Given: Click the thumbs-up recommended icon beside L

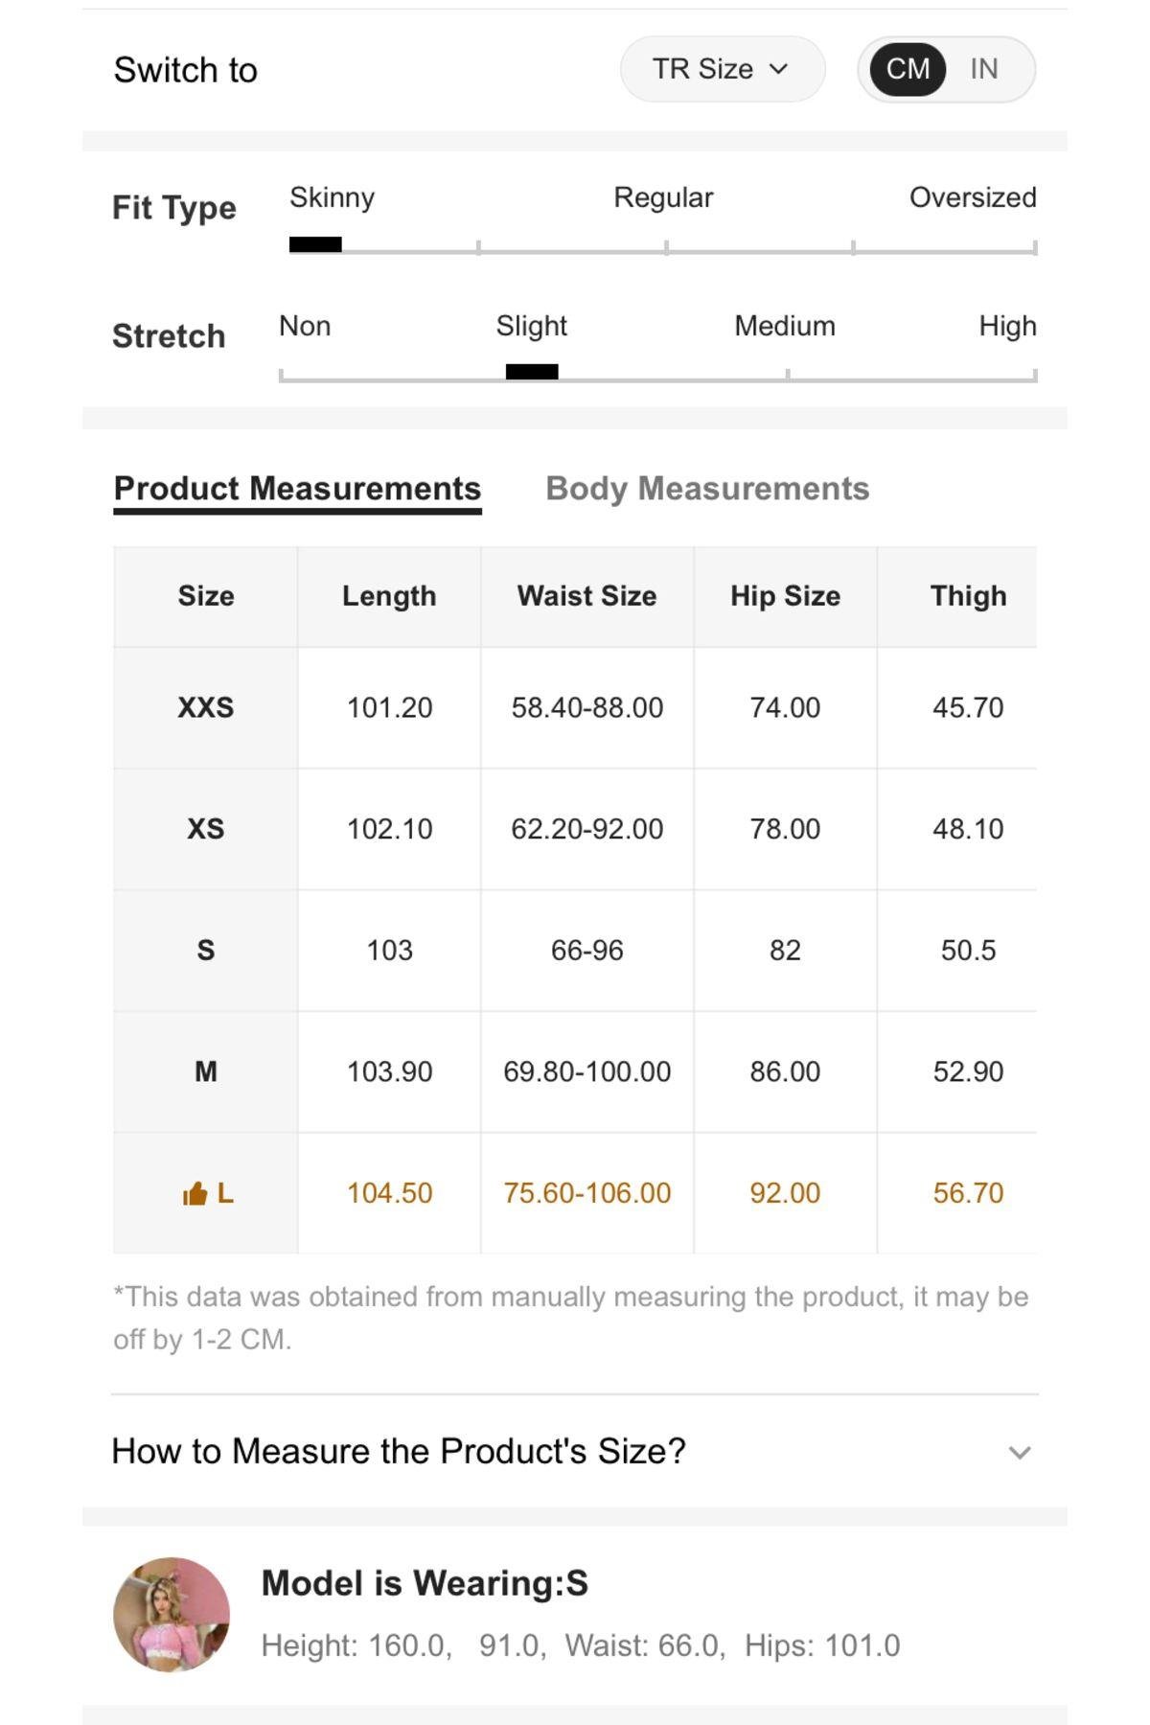Looking at the screenshot, I should (195, 1193).
